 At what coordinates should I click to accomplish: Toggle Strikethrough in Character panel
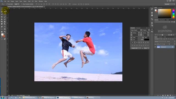(148, 43)
